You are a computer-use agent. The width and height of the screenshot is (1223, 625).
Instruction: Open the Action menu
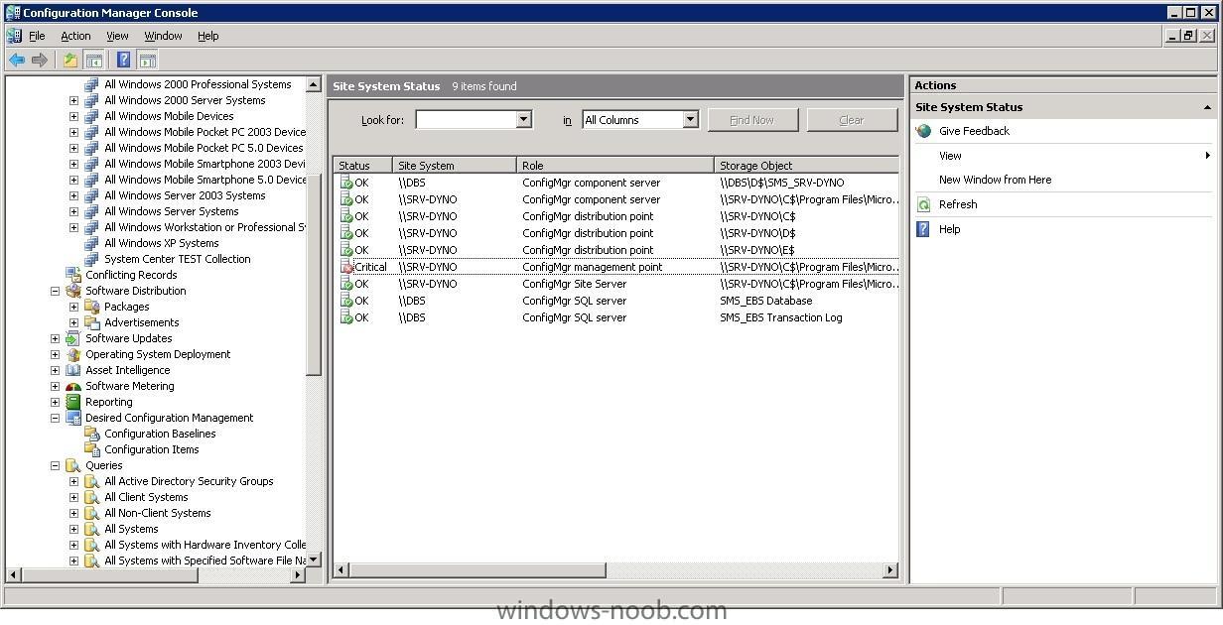tap(75, 36)
